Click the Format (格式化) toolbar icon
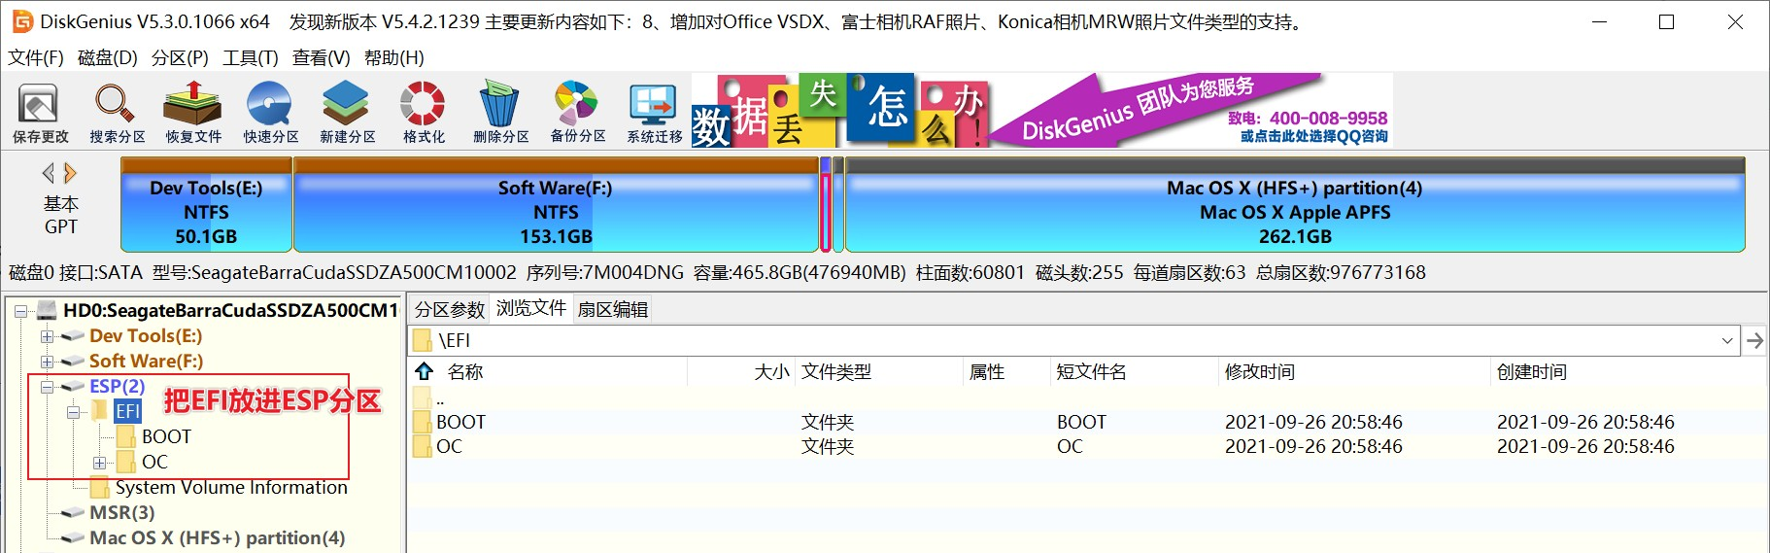1770x553 pixels. [x=424, y=113]
